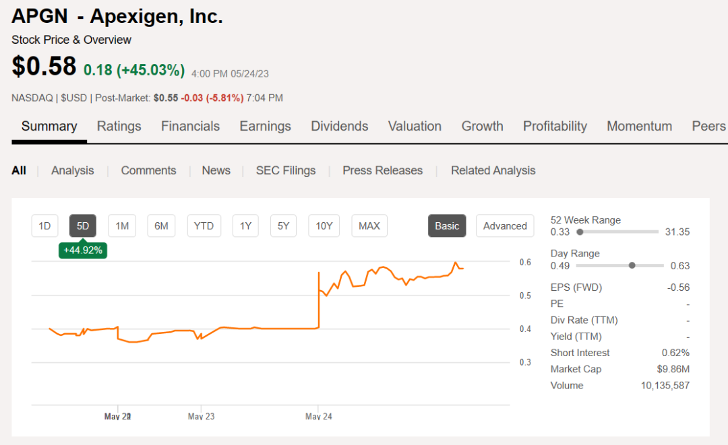This screenshot has width=728, height=445.
Task: Show MAX chart range
Action: pos(369,226)
